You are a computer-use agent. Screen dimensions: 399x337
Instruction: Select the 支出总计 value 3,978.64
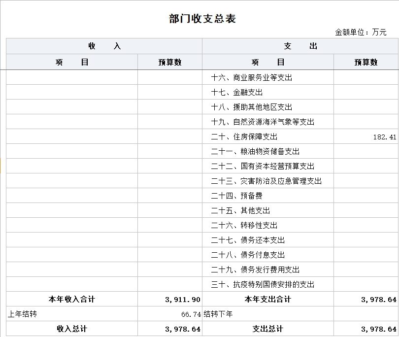[379, 329]
